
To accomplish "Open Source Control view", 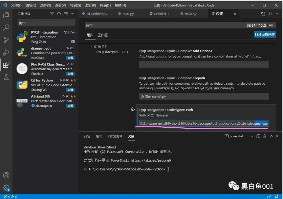I will [6, 40].
